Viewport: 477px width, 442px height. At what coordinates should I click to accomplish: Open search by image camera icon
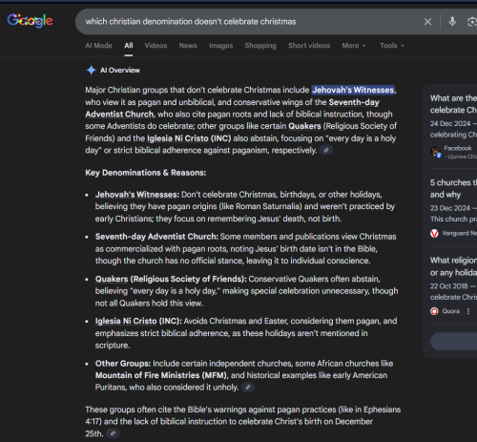pos(472,22)
